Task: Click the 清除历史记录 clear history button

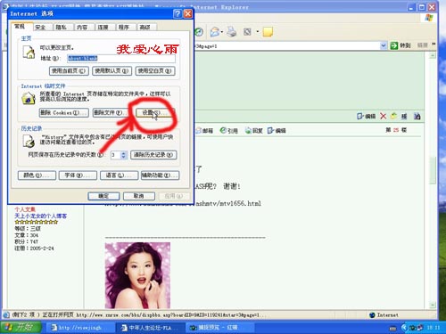Action: coord(153,155)
